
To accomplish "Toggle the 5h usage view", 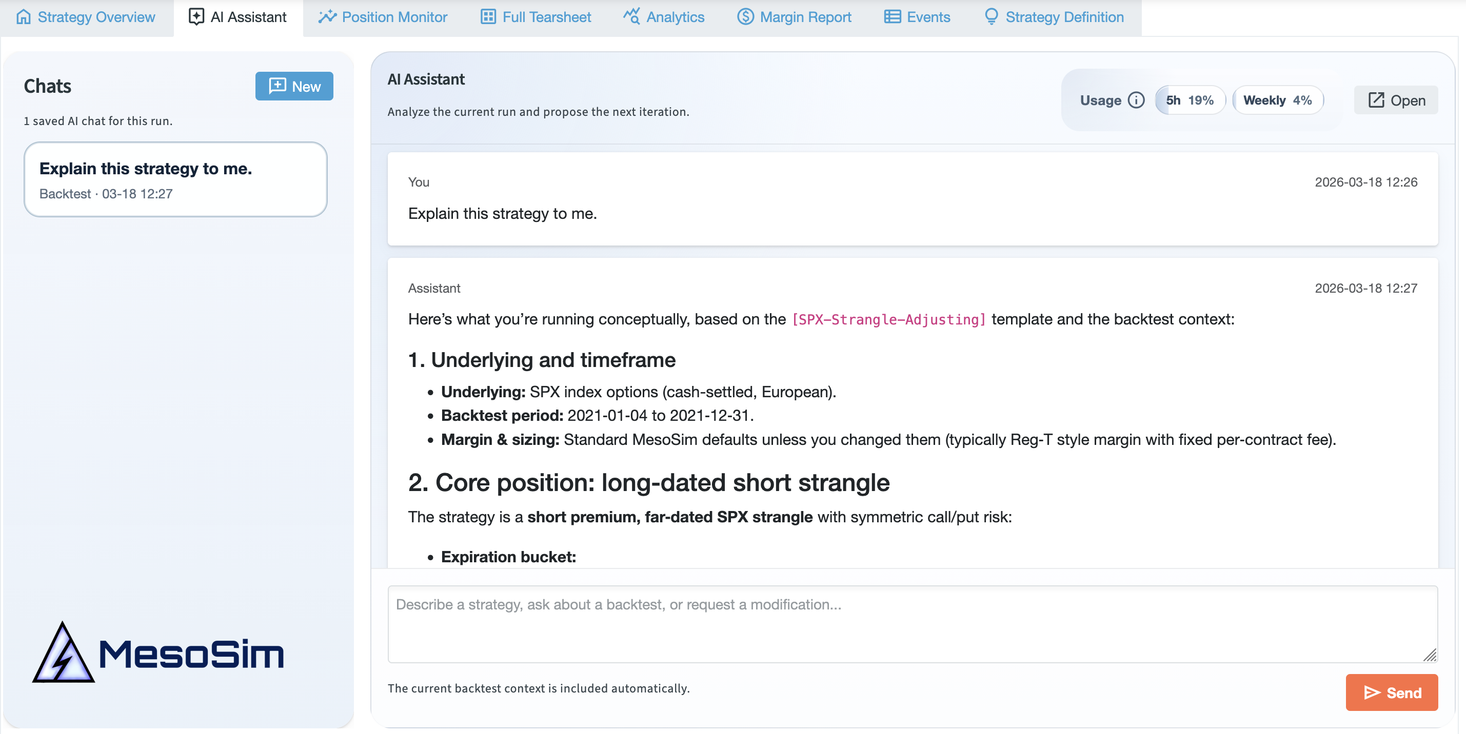I will pyautogui.click(x=1190, y=100).
